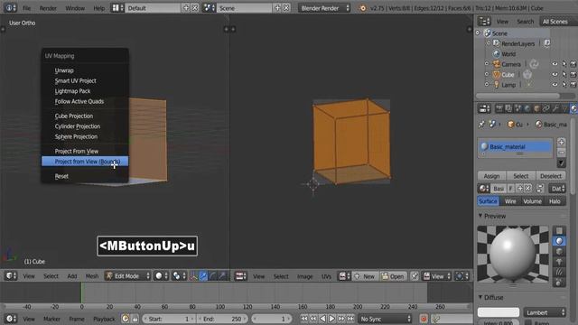Open the Lambert shader dropdown

click(x=545, y=312)
